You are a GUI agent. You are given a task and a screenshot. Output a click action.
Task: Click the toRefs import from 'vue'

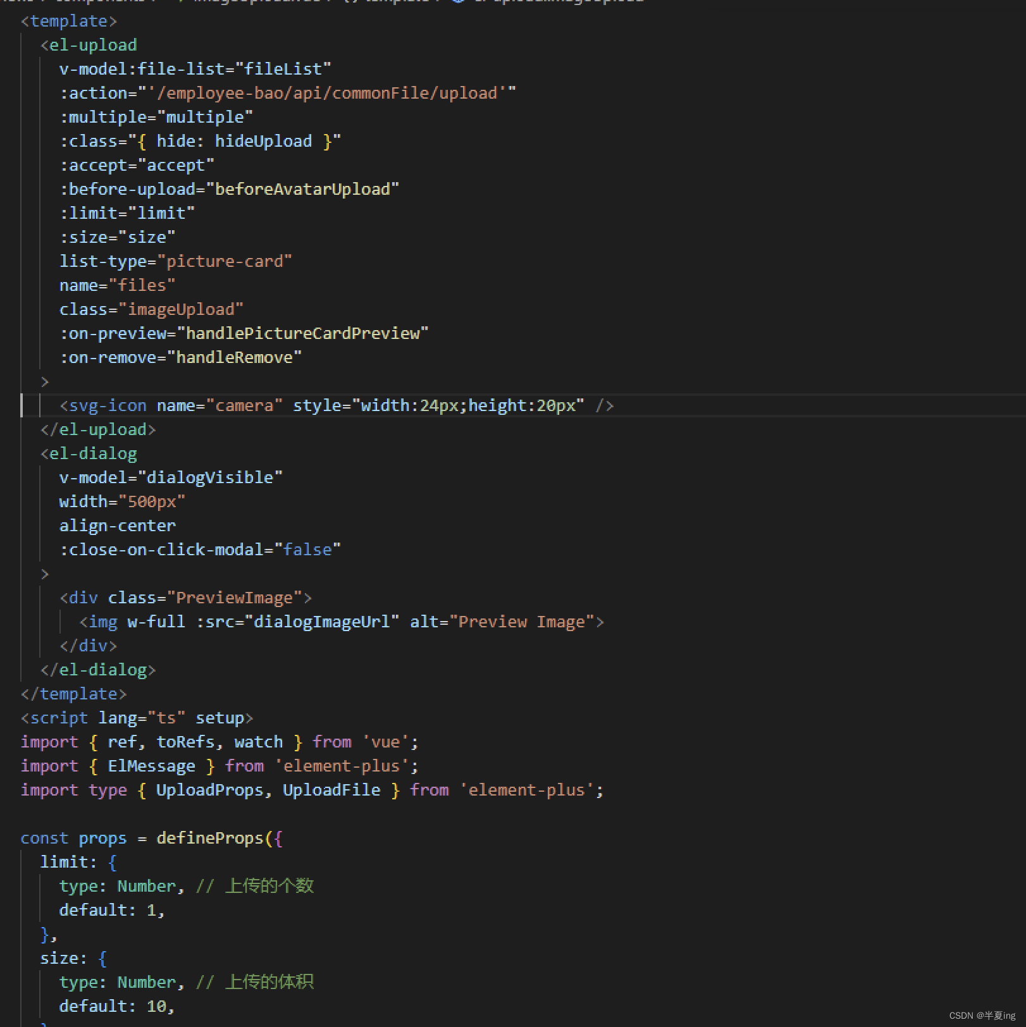[186, 742]
